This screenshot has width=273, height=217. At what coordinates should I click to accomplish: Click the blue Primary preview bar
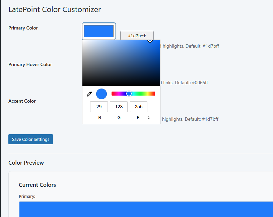click(x=146, y=209)
